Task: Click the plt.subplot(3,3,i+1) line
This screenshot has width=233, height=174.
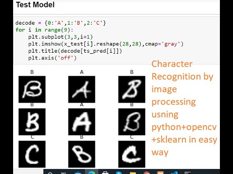Action: pyautogui.click(x=60, y=37)
